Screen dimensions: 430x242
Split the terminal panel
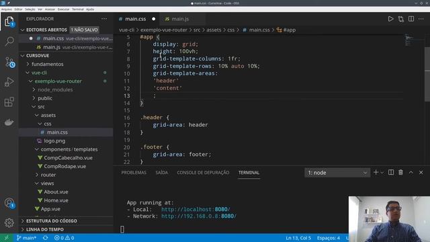(391, 172)
